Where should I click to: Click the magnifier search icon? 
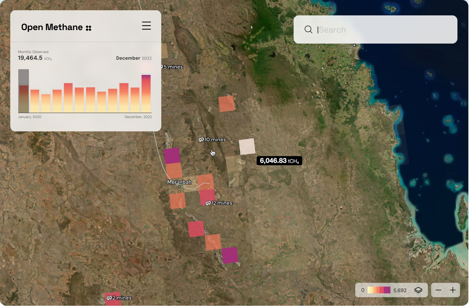[x=308, y=30]
